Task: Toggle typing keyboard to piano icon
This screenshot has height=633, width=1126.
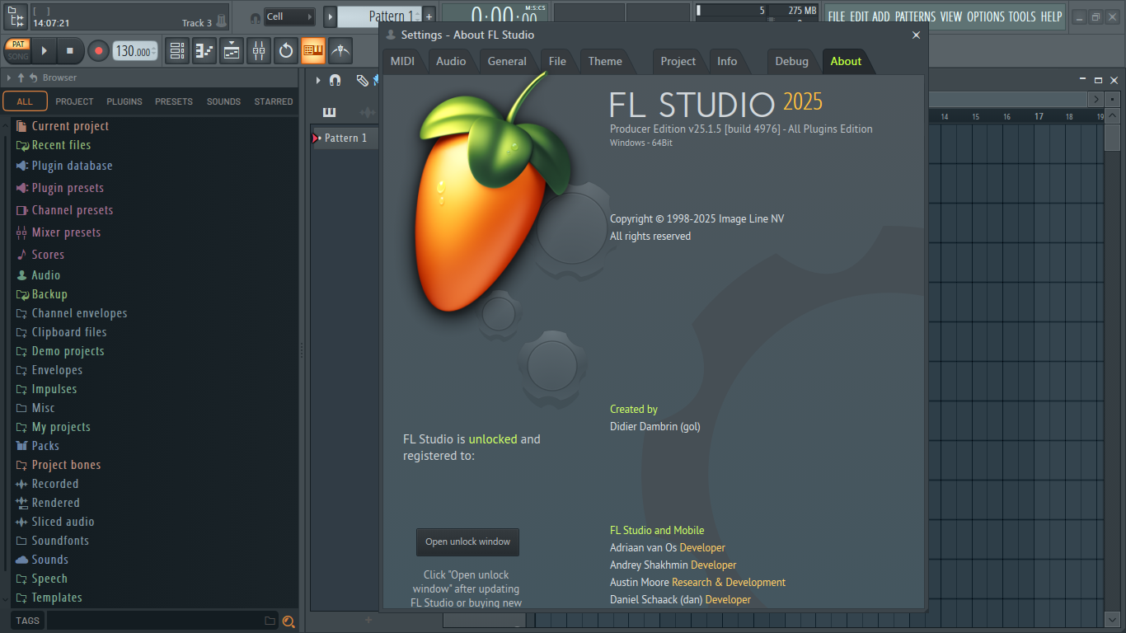Action: click(x=313, y=50)
